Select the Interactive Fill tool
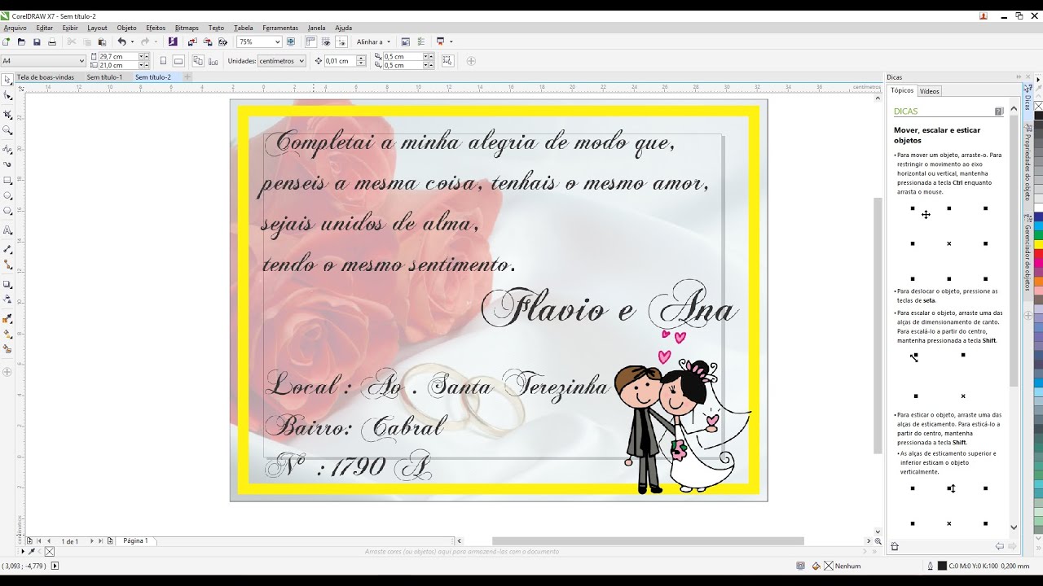Viewport: 1043px width, 586px height. coord(7,334)
